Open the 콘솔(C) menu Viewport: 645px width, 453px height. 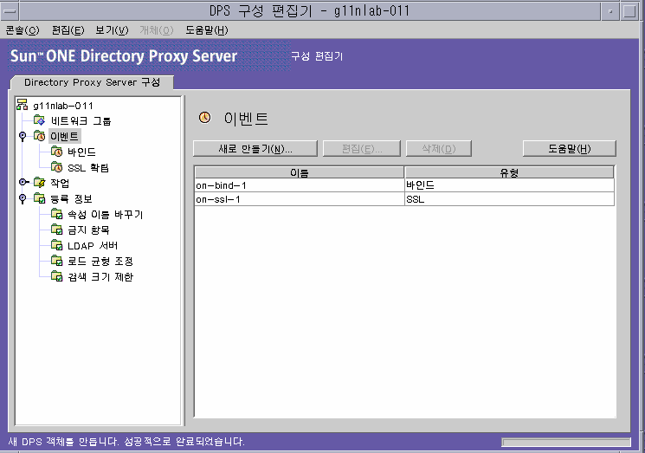click(23, 30)
